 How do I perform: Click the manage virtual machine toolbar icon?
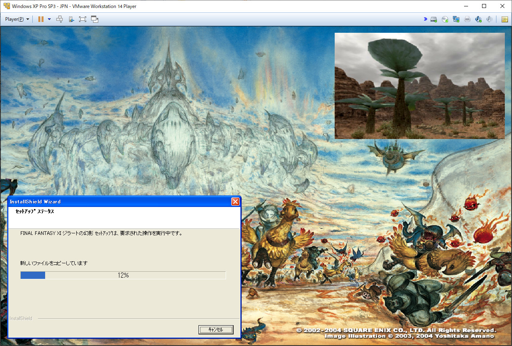(71, 19)
